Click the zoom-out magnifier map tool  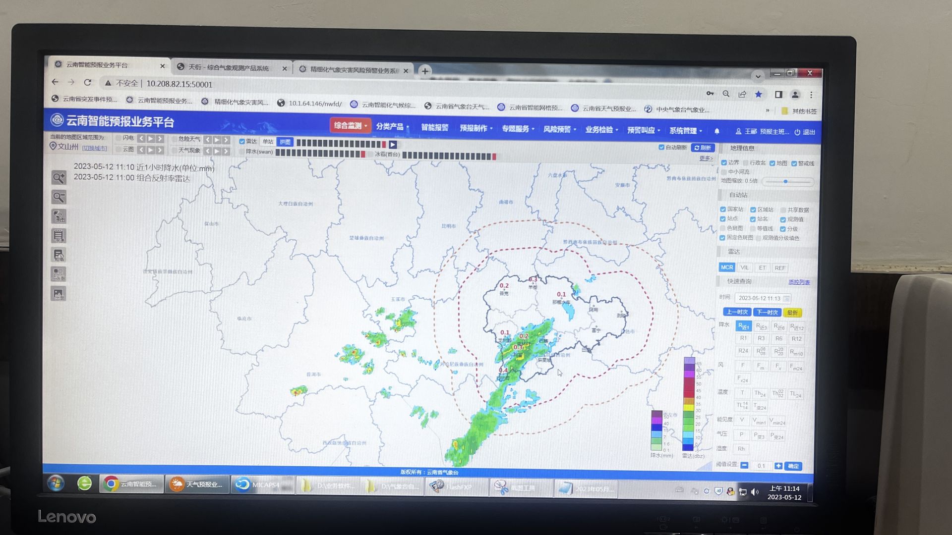tap(59, 197)
